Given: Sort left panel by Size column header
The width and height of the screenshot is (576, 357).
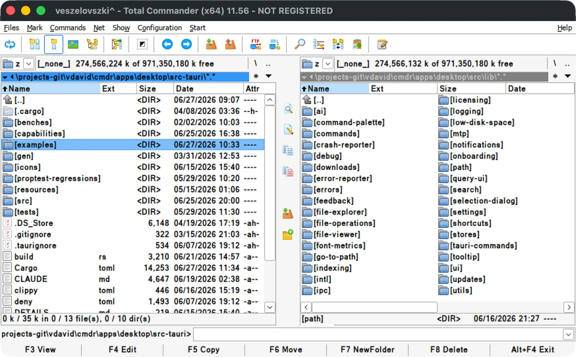Looking at the screenshot, I should pyautogui.click(x=155, y=88).
